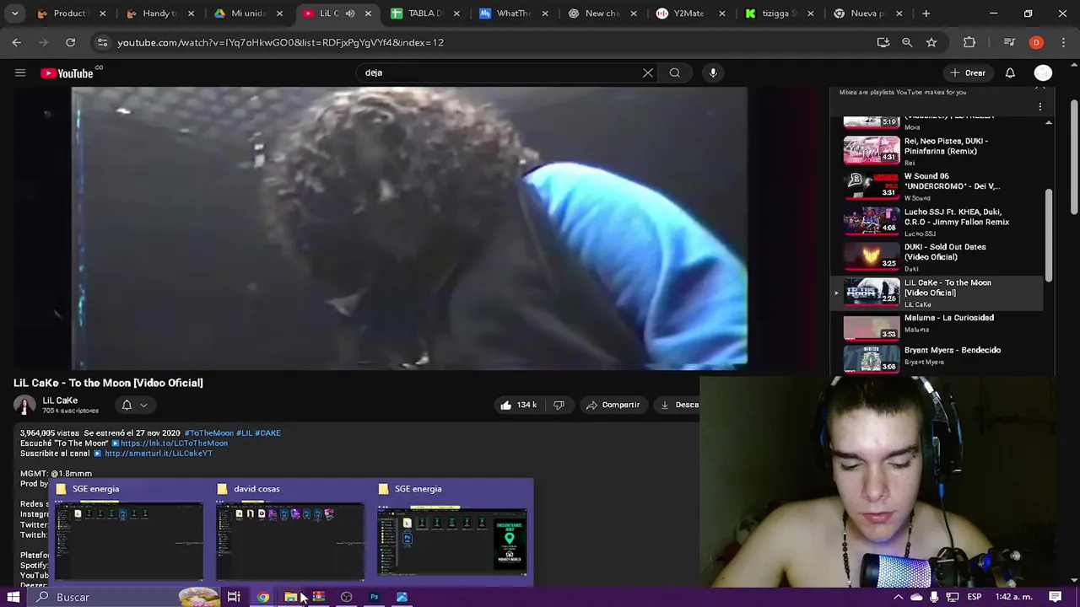This screenshot has width=1080, height=607.
Task: Reload the page
Action: [71, 42]
